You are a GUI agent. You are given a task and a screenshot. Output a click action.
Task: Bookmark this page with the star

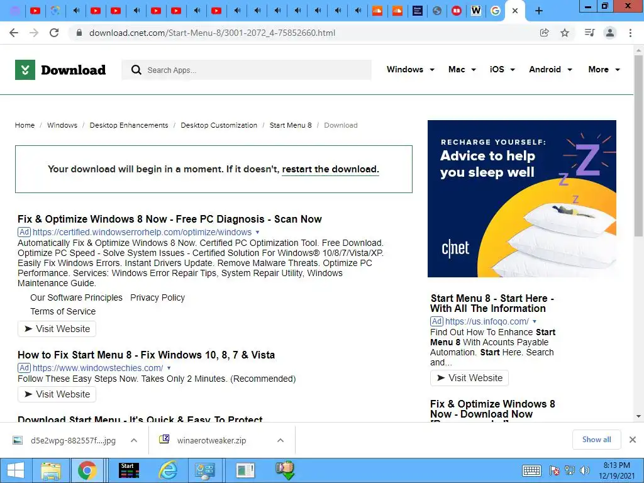coord(565,33)
